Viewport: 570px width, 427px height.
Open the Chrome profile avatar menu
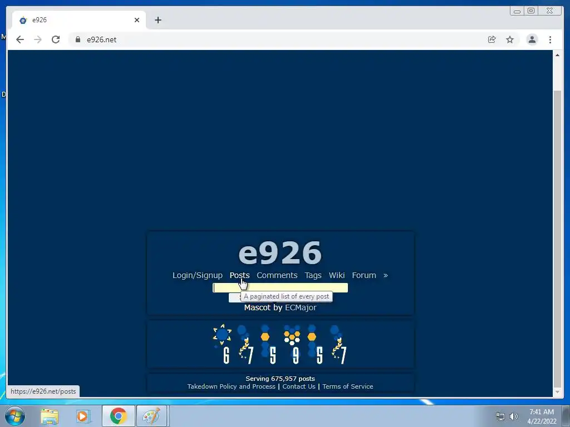coord(532,39)
